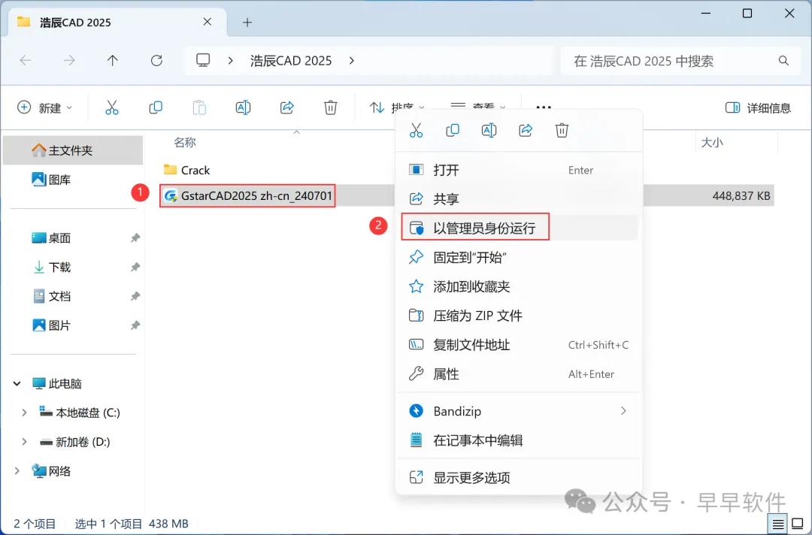The height and width of the screenshot is (535, 812).
Task: Click the search magnifier icon
Action: (x=783, y=61)
